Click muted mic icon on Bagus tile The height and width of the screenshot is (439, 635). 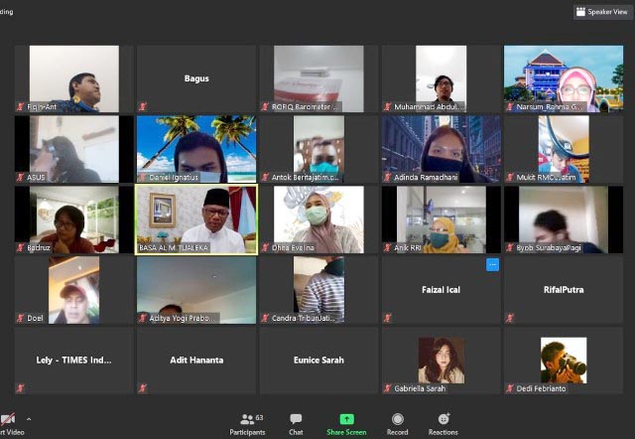click(x=142, y=106)
